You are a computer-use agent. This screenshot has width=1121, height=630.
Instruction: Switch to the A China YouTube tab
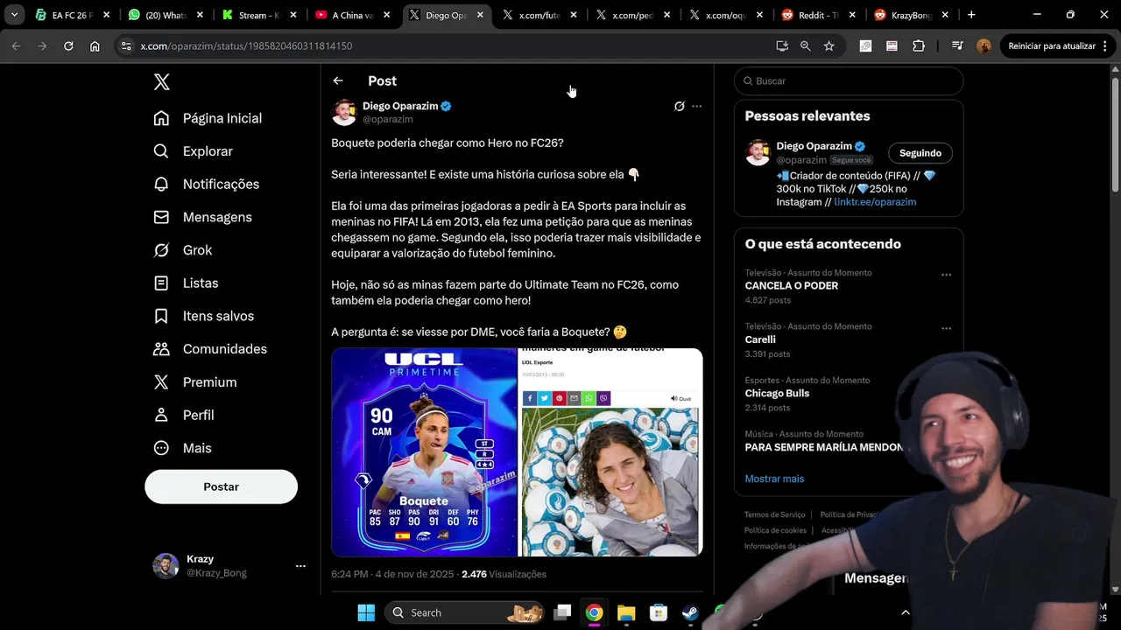point(351,15)
